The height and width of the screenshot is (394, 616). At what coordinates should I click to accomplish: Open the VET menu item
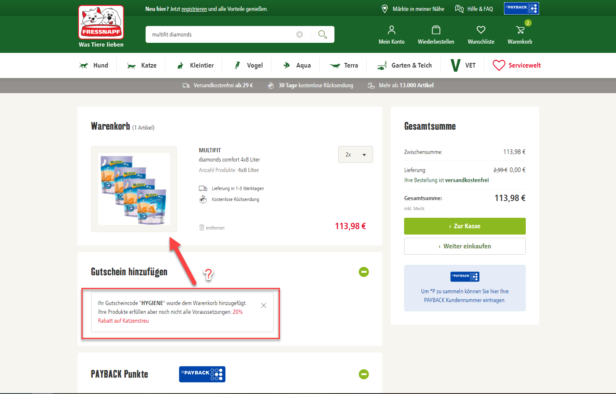(470, 65)
